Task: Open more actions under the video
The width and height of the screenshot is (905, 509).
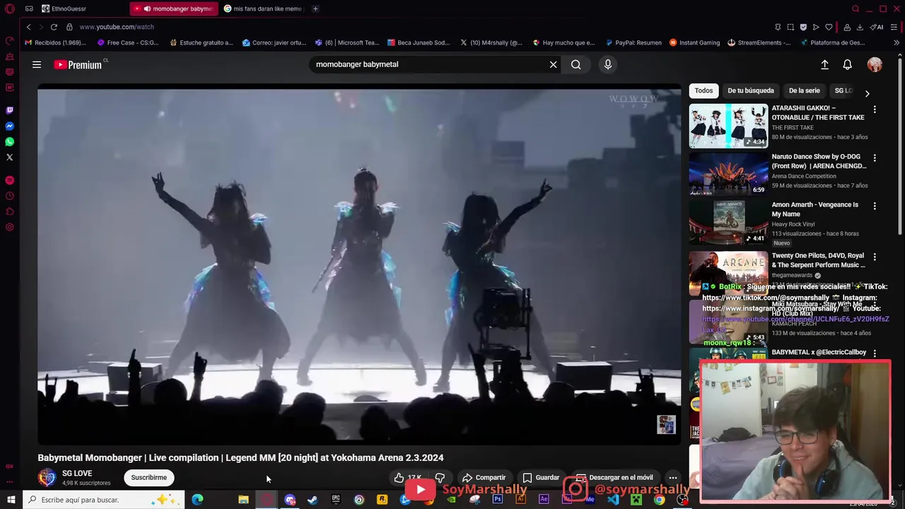Action: pos(673,478)
